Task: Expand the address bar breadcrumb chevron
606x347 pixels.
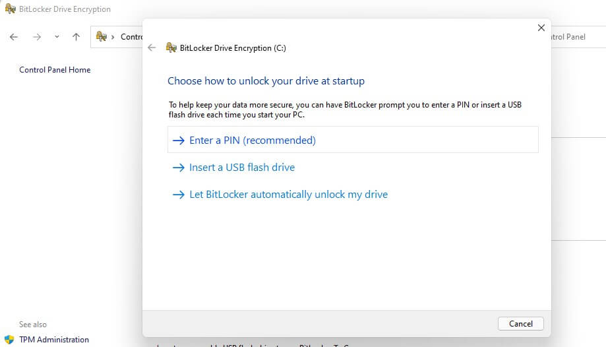Action: [113, 37]
